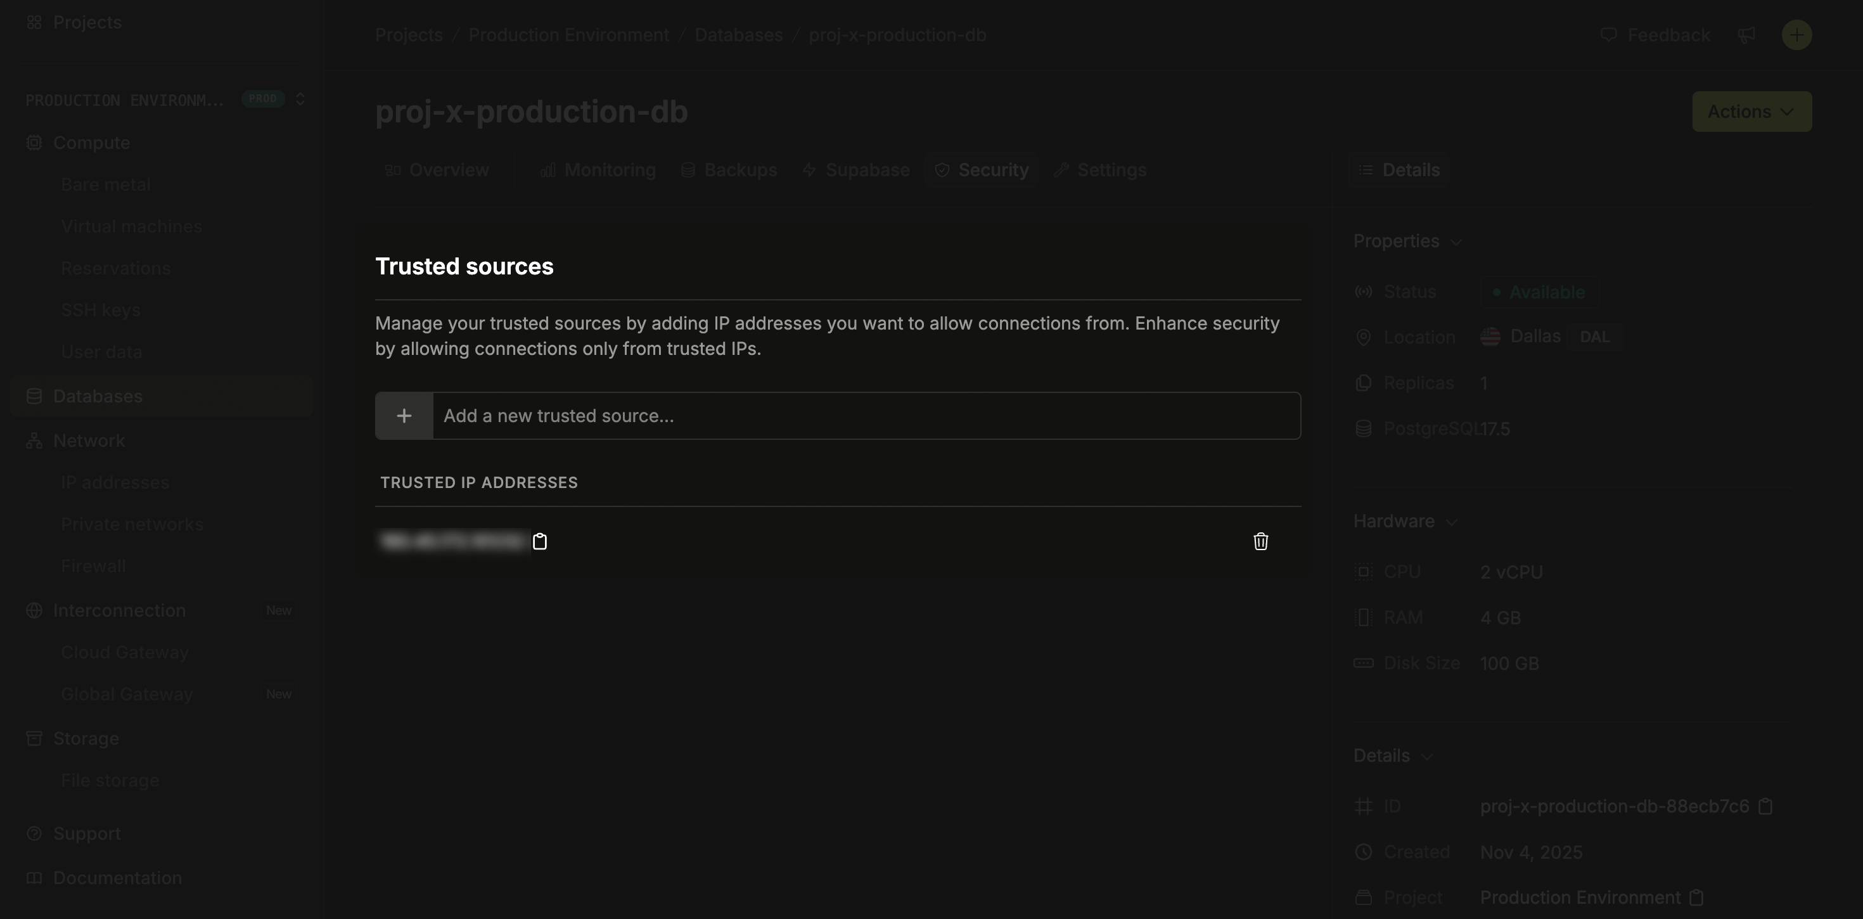Delete the trusted IP entry

(1260, 541)
